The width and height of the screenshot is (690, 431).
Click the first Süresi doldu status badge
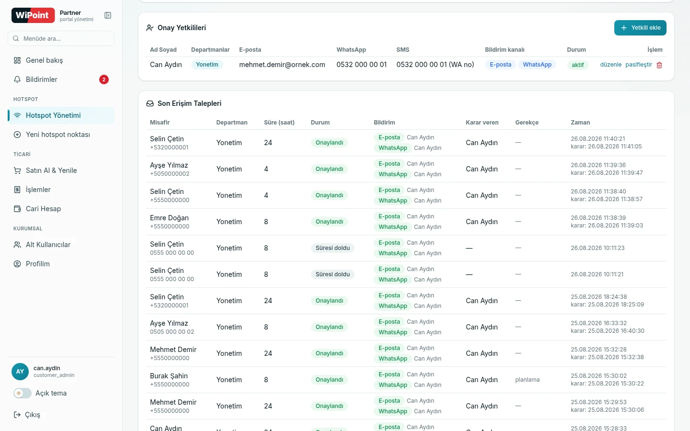coord(333,248)
